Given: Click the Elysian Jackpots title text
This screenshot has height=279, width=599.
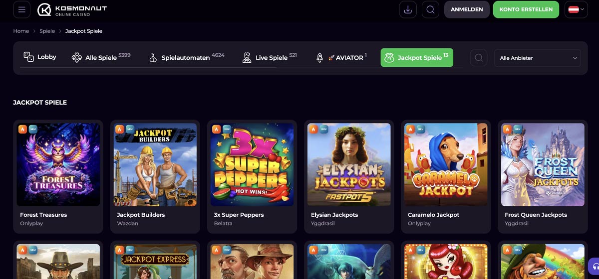Looking at the screenshot, I should pyautogui.click(x=334, y=215).
